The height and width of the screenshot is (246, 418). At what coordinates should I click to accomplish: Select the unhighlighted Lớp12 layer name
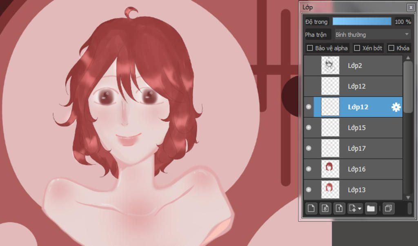pyautogui.click(x=356, y=86)
